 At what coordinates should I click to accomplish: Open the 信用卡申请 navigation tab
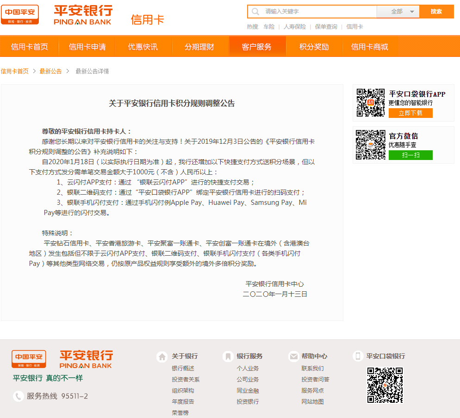(87, 47)
